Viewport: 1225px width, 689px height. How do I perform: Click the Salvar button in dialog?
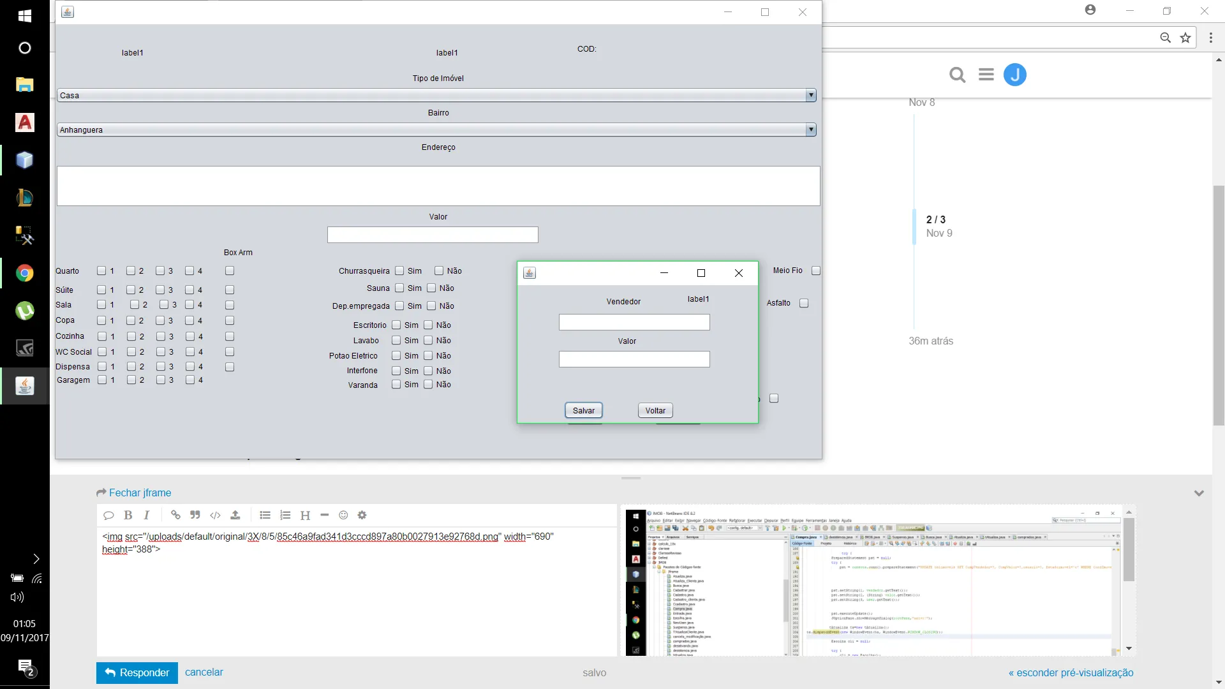(x=583, y=411)
